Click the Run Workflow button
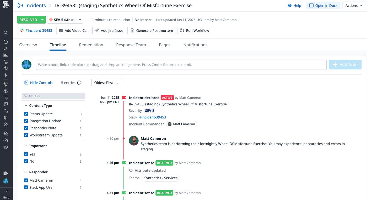367x200 pixels. point(195,31)
